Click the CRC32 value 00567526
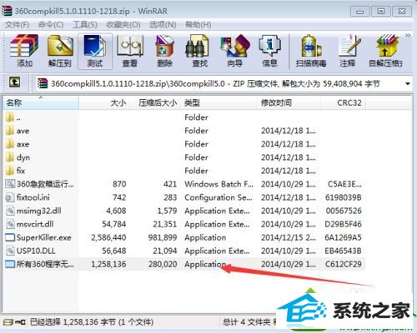 tap(344, 211)
